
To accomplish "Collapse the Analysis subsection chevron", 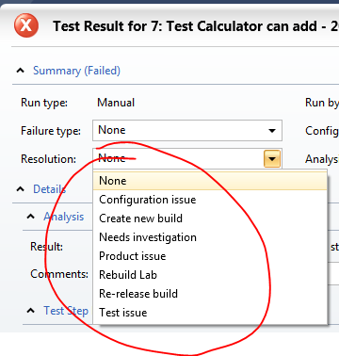I will tap(31, 217).
